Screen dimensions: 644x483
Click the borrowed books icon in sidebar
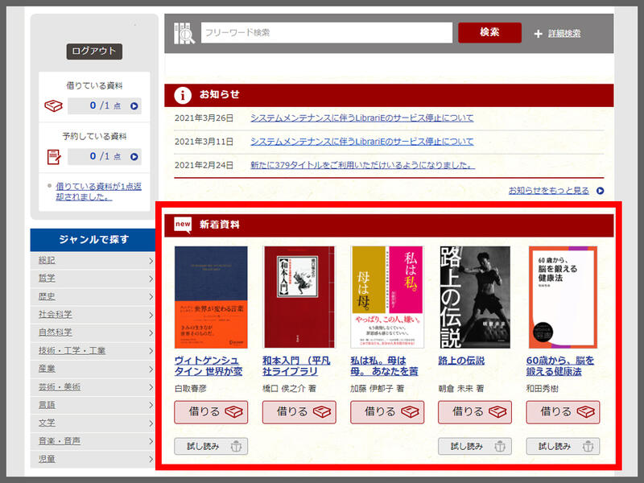(54, 106)
